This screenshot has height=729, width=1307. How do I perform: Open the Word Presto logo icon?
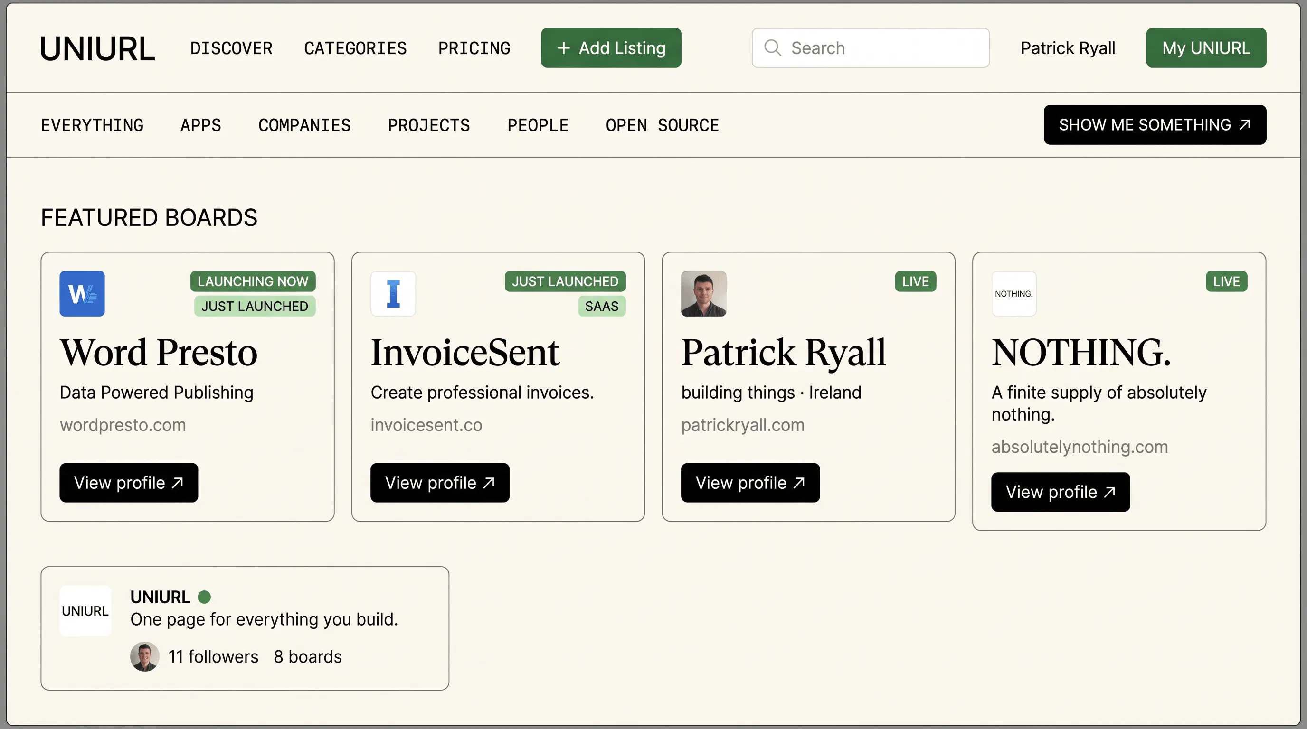(82, 293)
